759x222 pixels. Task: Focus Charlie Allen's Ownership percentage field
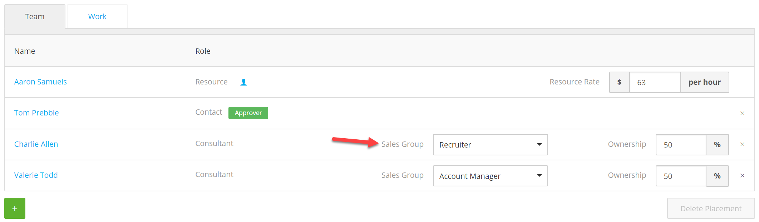coord(681,145)
